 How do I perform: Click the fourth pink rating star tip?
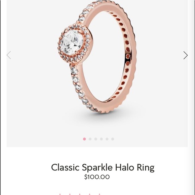pos(89,194)
